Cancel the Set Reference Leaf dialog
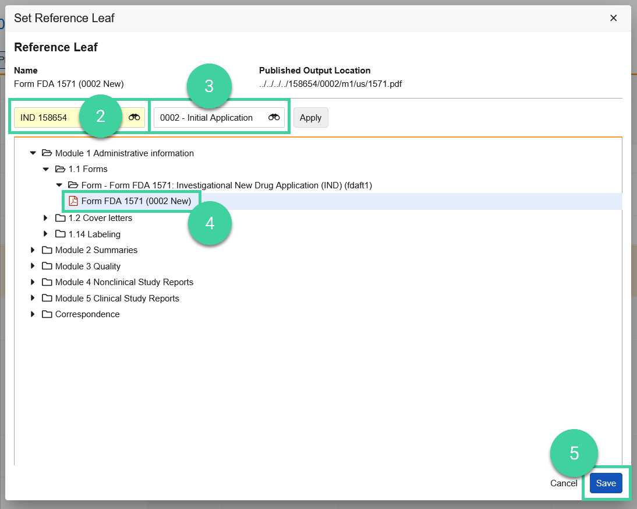Screen dimensions: 637x509 click(563, 483)
